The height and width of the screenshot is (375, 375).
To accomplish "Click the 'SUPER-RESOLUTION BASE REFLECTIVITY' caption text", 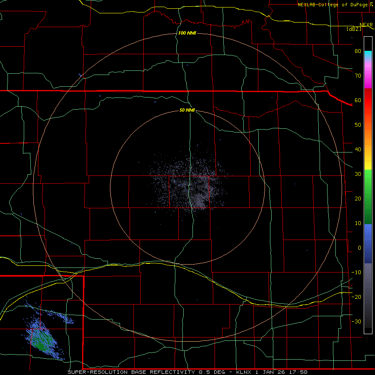I will pos(131,372).
